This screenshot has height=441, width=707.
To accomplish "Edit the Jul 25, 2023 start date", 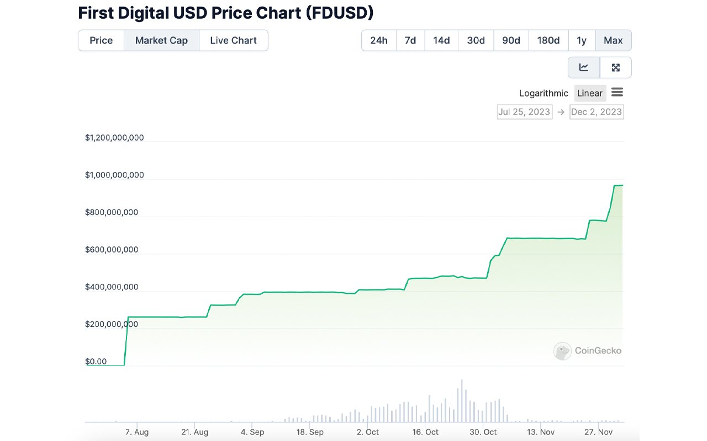I will pos(524,112).
